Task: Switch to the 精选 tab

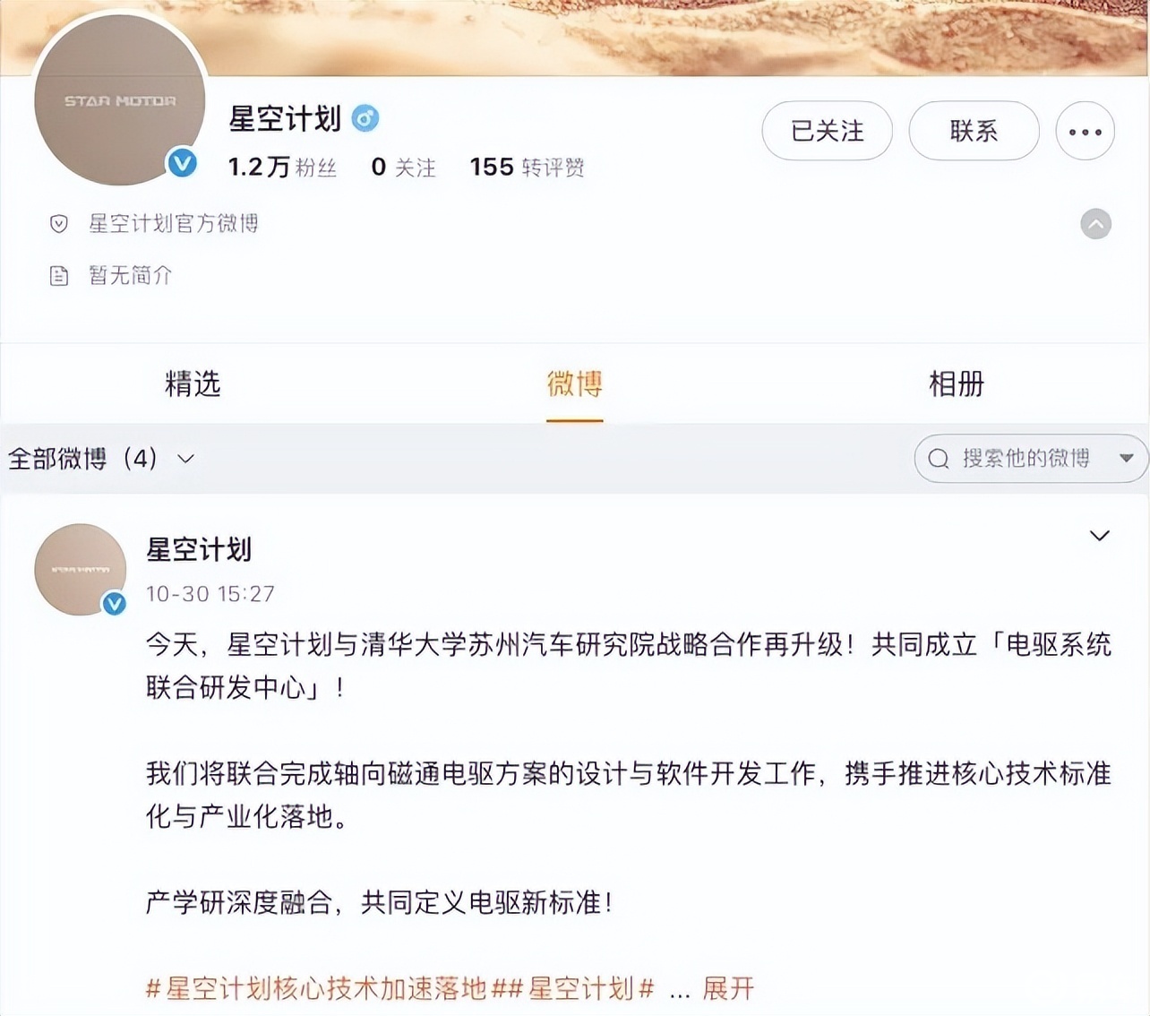Action: [x=193, y=384]
